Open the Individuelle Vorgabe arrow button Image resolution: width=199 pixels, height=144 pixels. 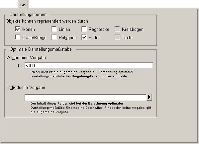[x=149, y=97]
